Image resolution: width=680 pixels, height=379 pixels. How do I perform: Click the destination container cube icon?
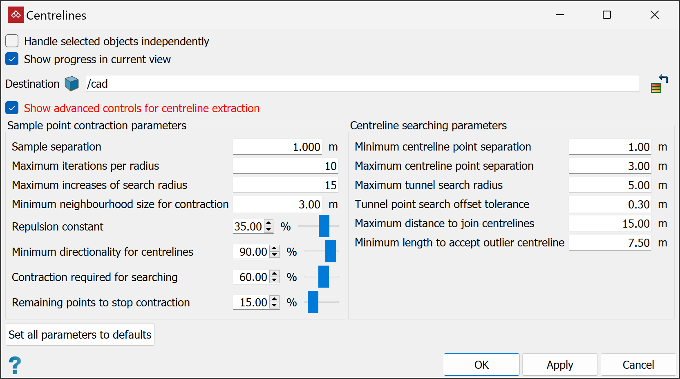coord(72,84)
